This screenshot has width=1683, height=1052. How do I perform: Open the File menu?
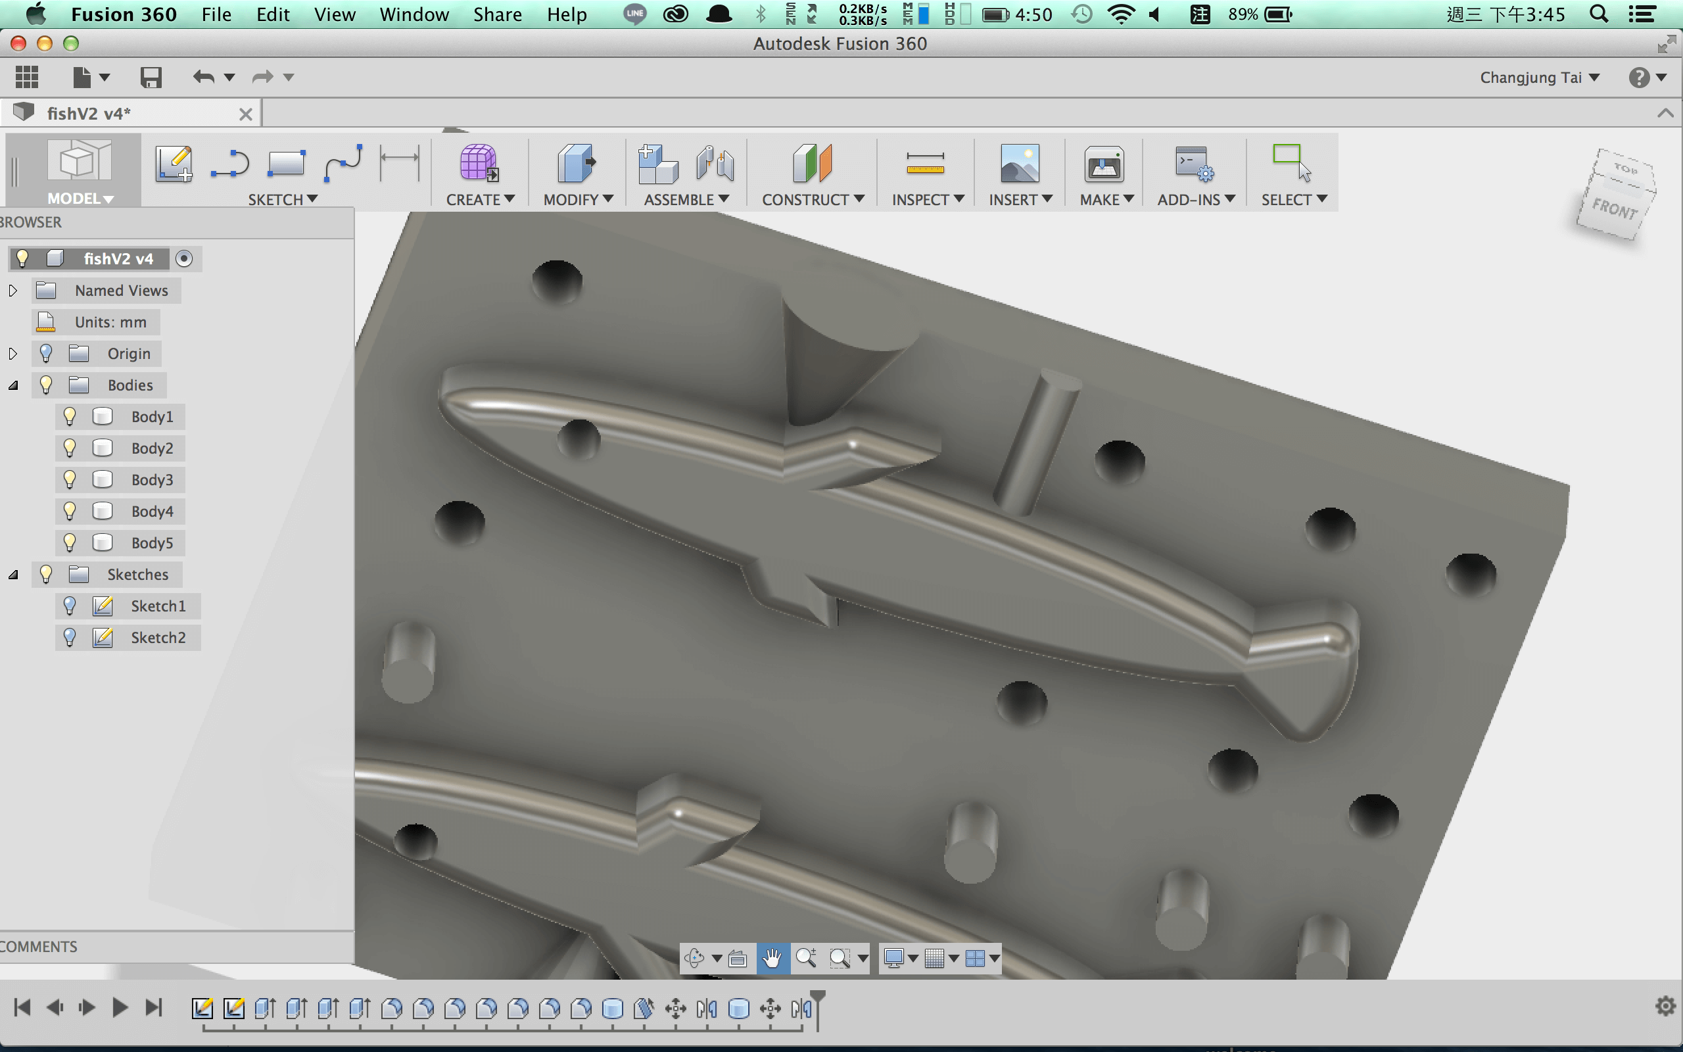pyautogui.click(x=216, y=14)
